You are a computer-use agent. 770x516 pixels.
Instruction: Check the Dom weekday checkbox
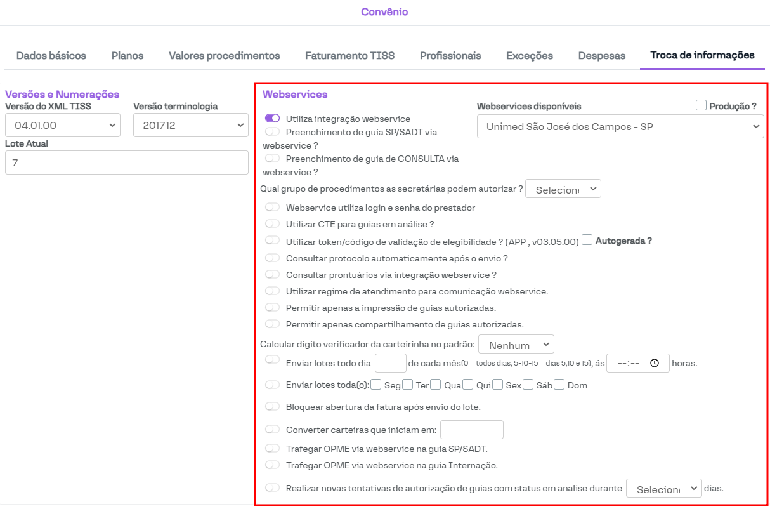point(559,385)
